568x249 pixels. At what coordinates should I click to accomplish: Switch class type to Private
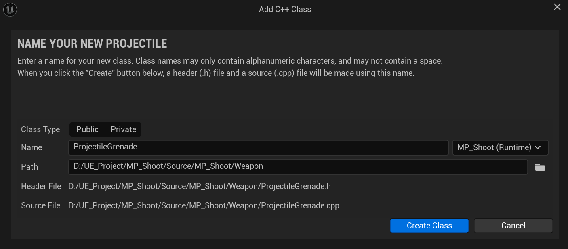[123, 129]
